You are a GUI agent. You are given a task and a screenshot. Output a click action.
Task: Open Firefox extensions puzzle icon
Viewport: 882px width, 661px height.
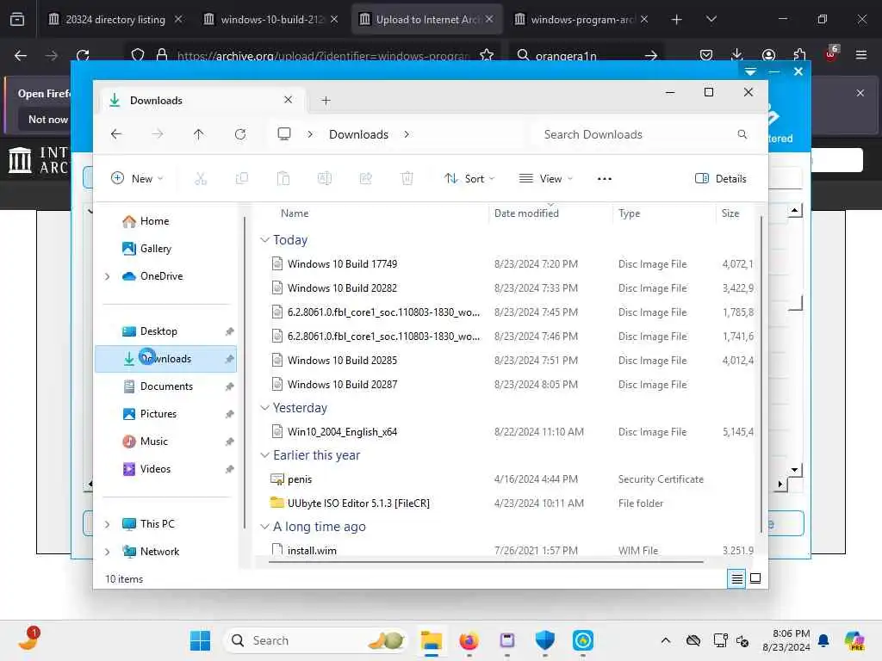click(x=799, y=55)
